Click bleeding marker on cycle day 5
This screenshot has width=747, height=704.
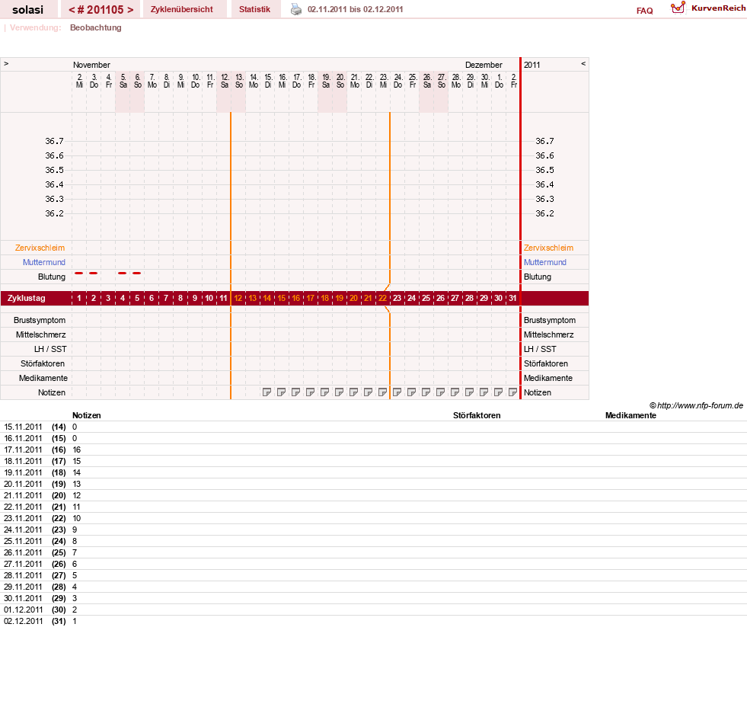(137, 273)
